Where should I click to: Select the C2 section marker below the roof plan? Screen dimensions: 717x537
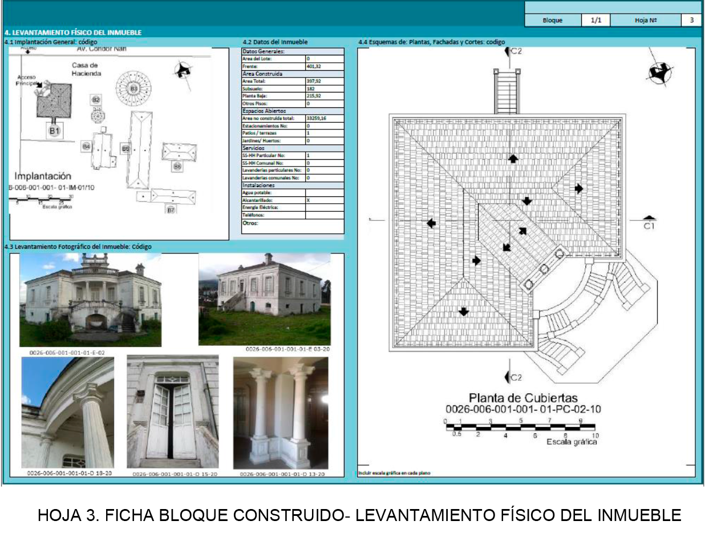pos(513,377)
